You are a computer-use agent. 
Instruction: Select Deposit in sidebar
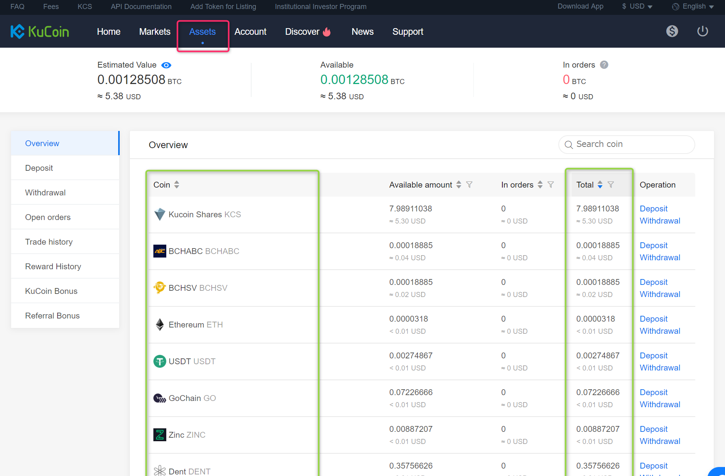tap(65, 168)
